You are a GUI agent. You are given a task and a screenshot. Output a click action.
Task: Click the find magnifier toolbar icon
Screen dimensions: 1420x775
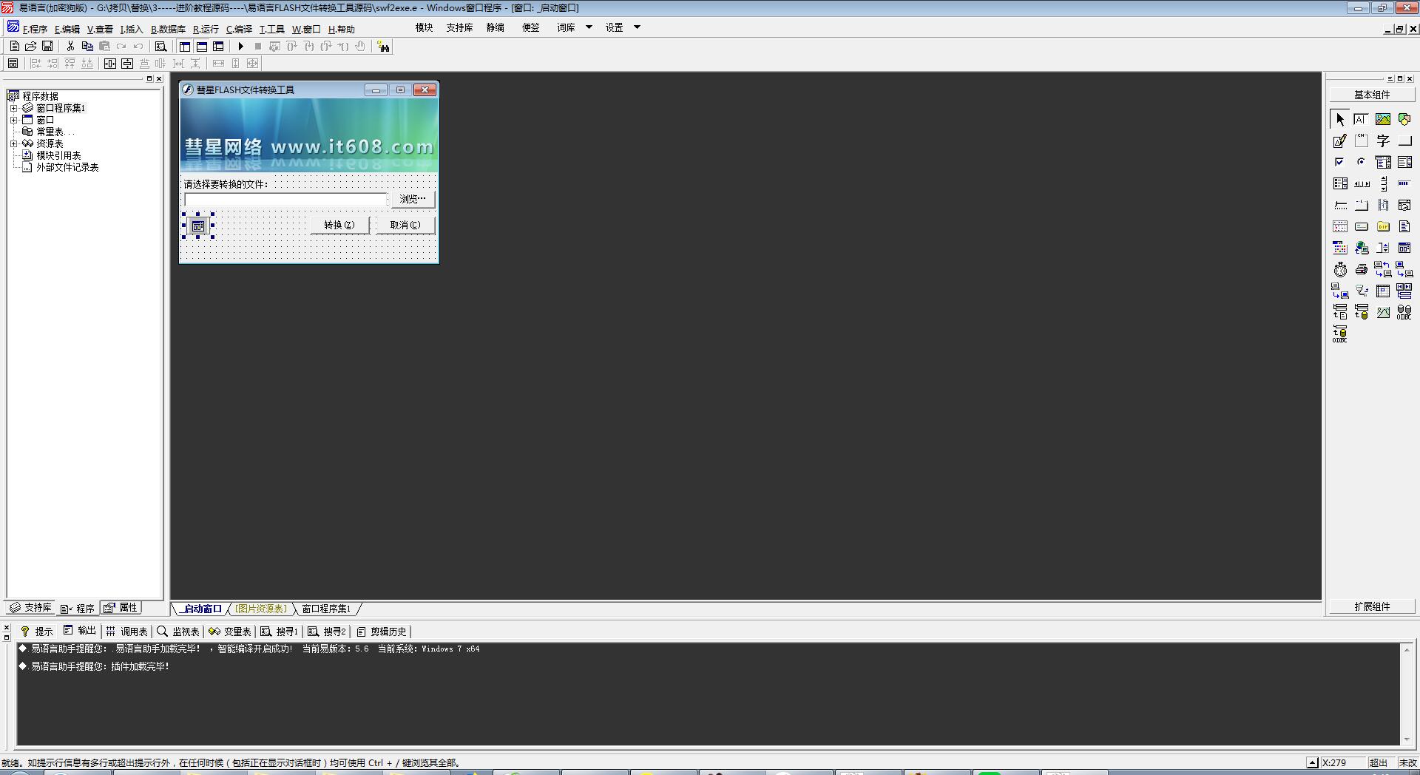[160, 46]
